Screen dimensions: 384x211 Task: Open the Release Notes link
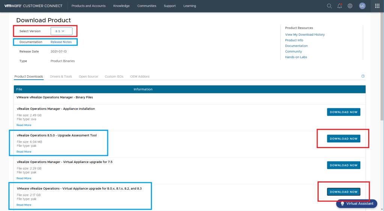tap(61, 42)
